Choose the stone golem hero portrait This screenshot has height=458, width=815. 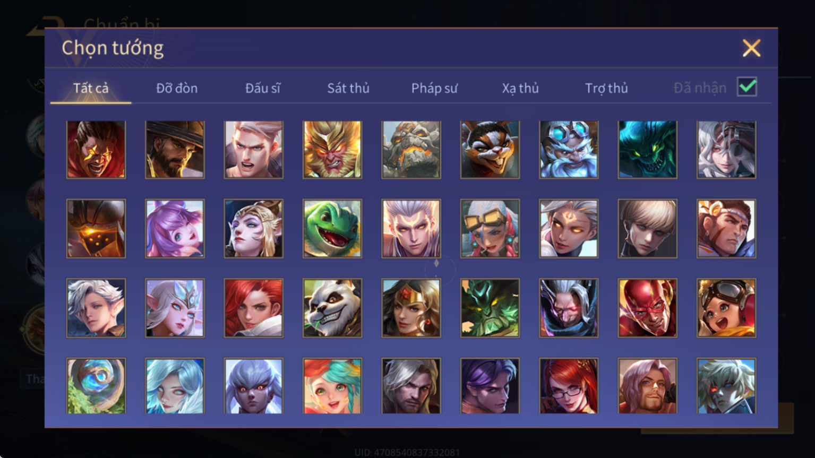[411, 150]
